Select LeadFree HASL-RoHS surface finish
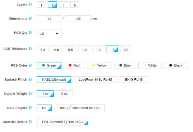Image resolution: width=193 pixels, height=132 pixels. pyautogui.click(x=95, y=80)
